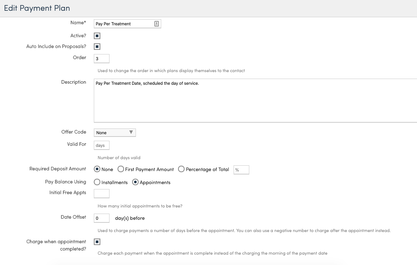Open the Offer Code dropdown
417x265 pixels.
[x=114, y=133]
